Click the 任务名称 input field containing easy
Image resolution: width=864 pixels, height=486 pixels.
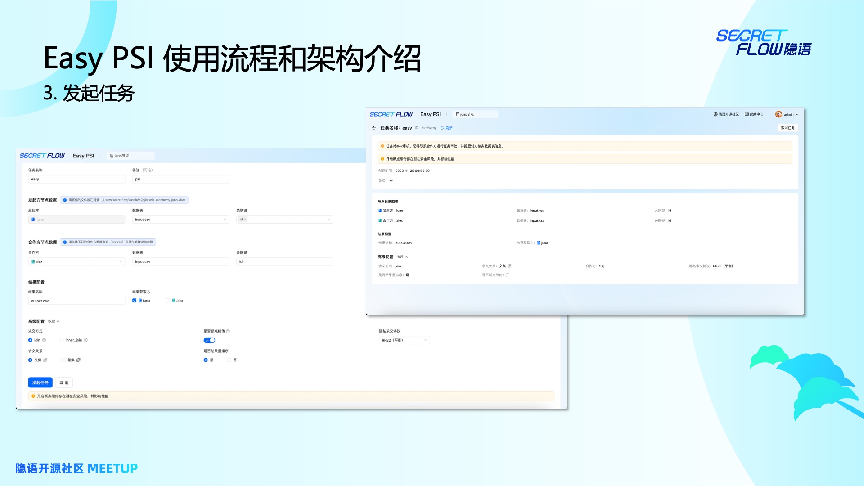click(x=76, y=179)
